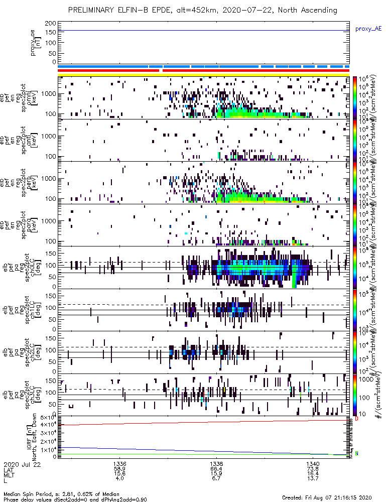Click the blue North line in IGRF panel
This screenshot has height=502, width=389.
coord(203,451)
